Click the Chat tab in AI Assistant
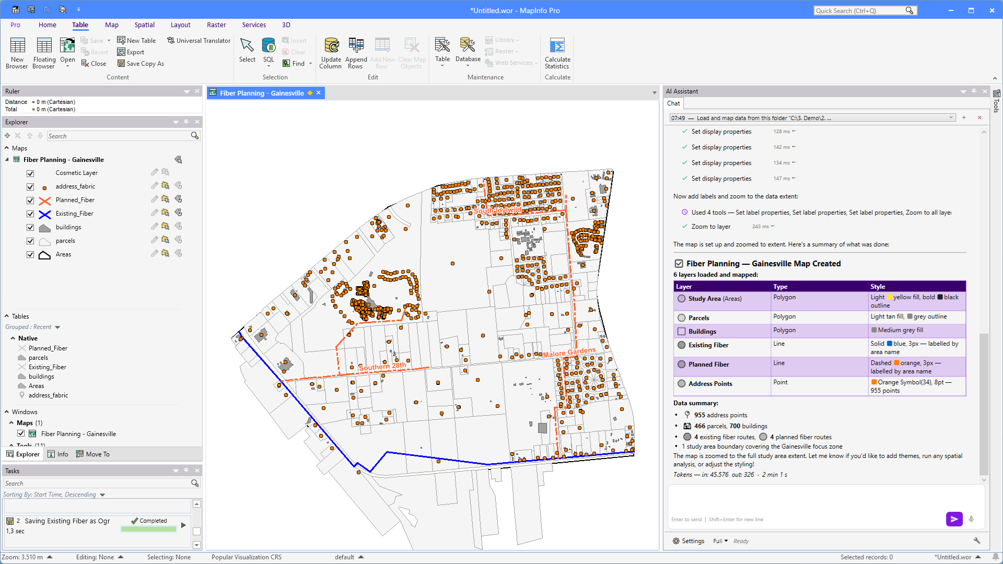 (673, 103)
